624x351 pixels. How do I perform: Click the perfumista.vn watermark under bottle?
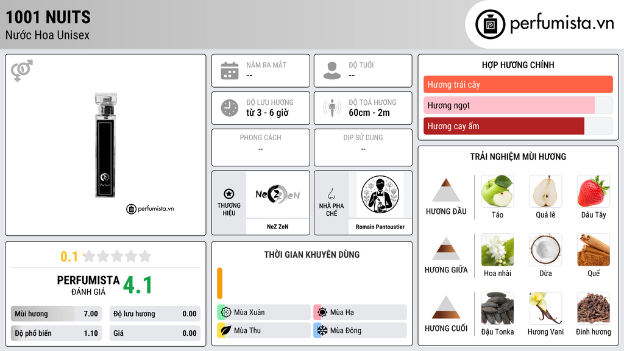tap(150, 208)
